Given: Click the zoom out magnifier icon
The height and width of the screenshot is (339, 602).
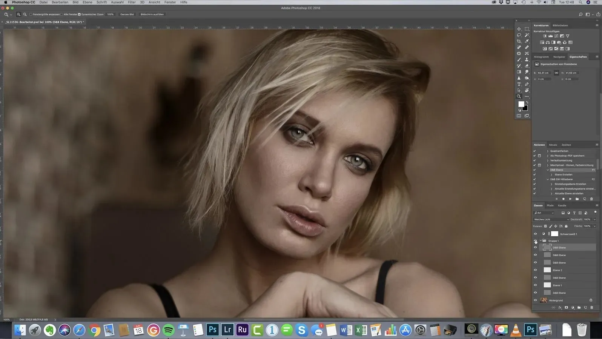Looking at the screenshot, I should [x=25, y=14].
